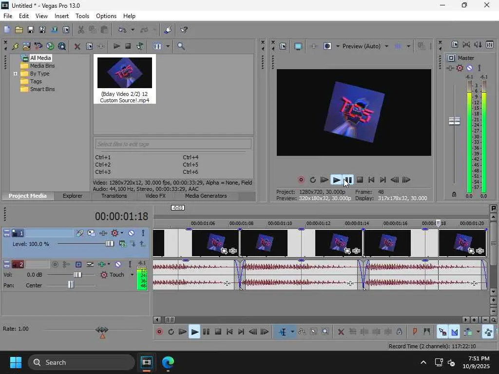Open the edit tool dropdown arrow in timeline toolbar
499x374 pixels.
(x=292, y=332)
